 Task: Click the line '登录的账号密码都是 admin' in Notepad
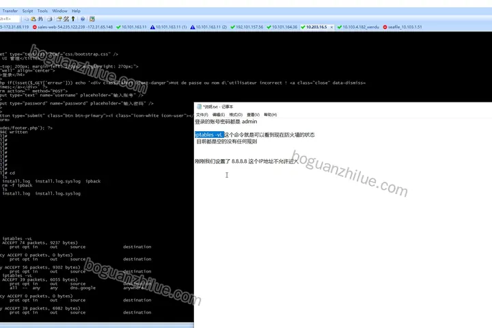pyautogui.click(x=226, y=122)
